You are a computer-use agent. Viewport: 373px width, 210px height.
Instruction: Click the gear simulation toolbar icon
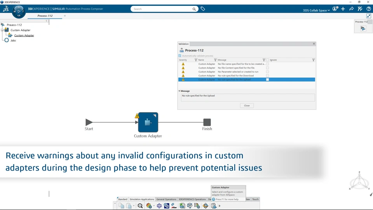[149, 206]
